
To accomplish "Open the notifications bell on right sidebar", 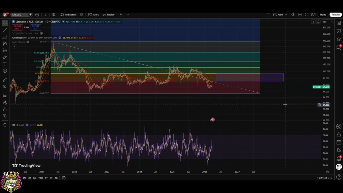I will (339, 158).
